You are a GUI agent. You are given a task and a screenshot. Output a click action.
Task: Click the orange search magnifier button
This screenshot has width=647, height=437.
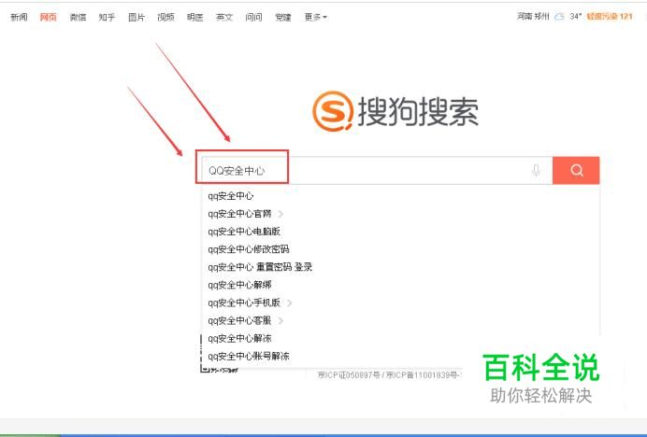(576, 170)
